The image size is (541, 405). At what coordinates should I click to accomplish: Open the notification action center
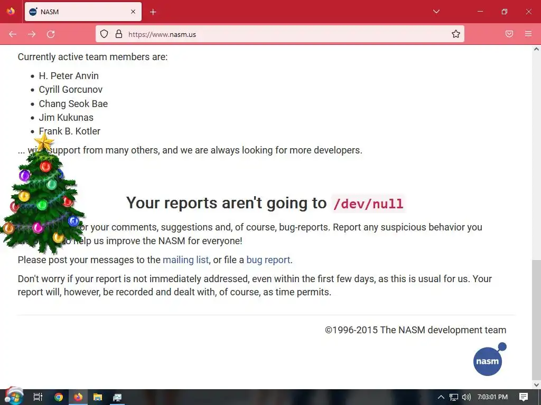524,397
